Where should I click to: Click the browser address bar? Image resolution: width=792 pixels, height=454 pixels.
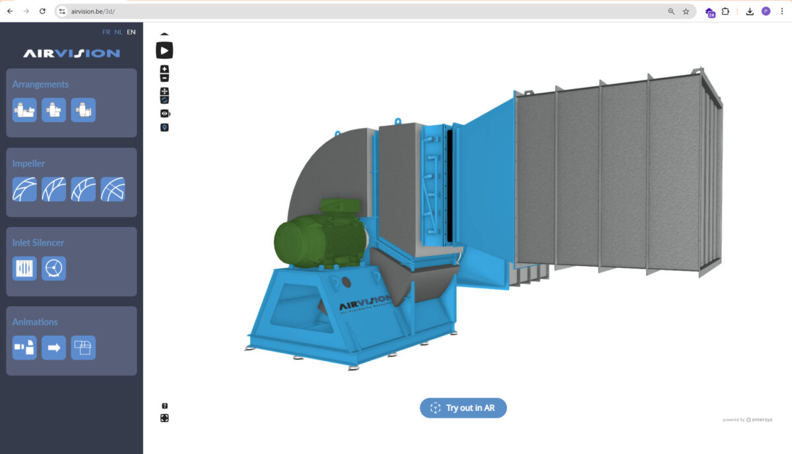coord(198,11)
